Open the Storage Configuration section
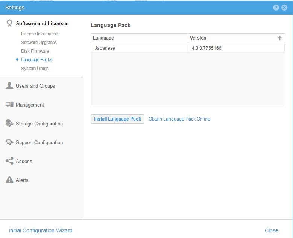Image resolution: width=293 pixels, height=238 pixels. 39,124
